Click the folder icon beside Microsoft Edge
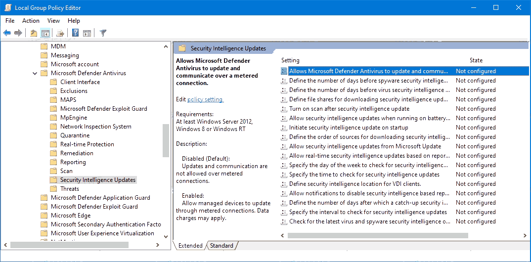Viewport: 531px width, 262px height. (44, 216)
